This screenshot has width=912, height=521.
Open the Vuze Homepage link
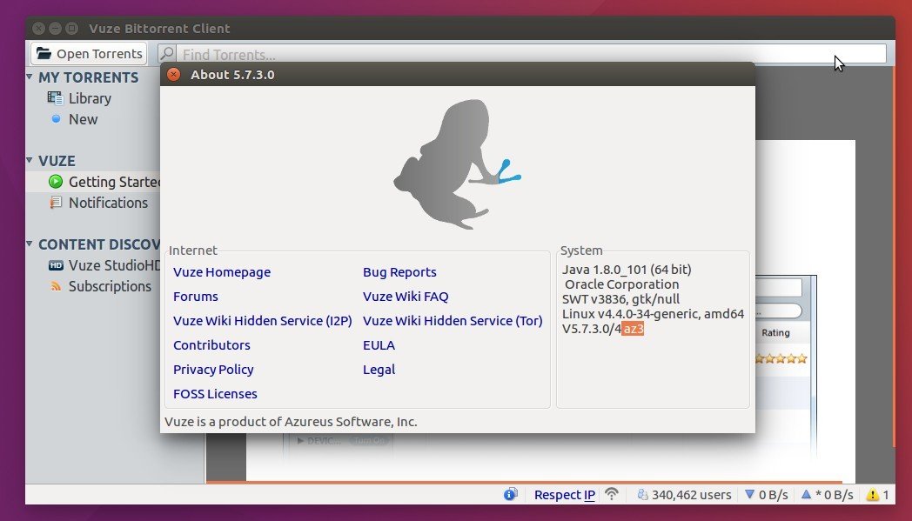point(222,272)
